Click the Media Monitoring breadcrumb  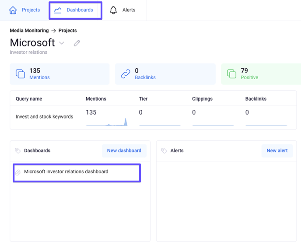click(29, 31)
